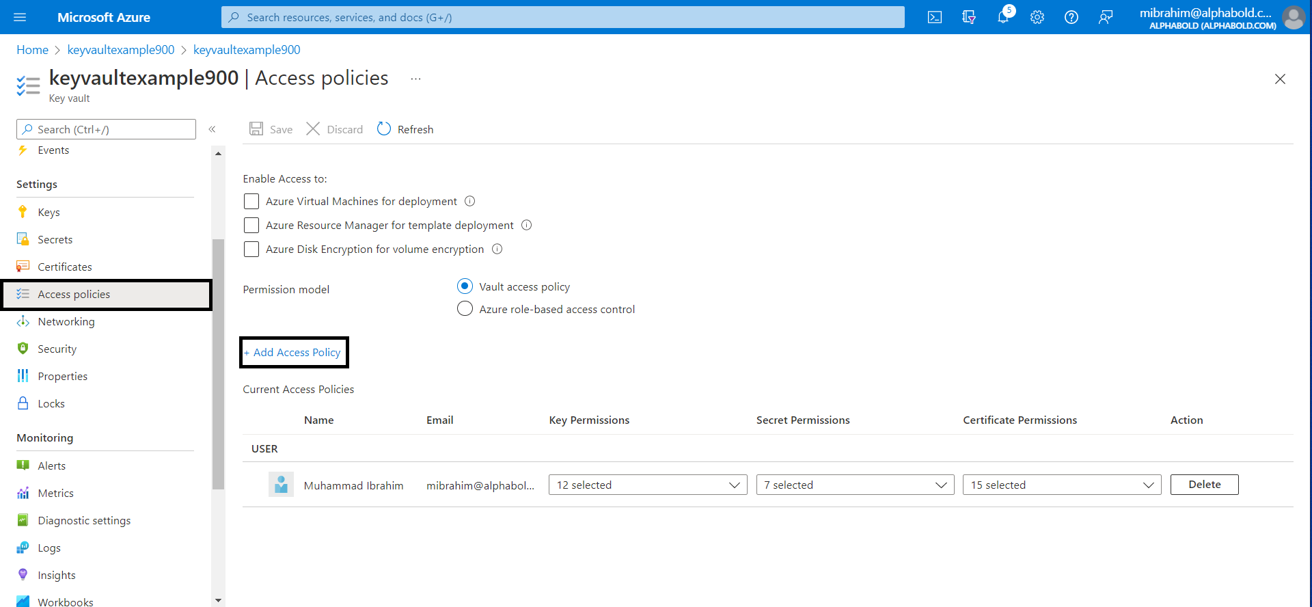The image size is (1312, 607).
Task: Go to Home breadcrumb
Action: pos(32,50)
